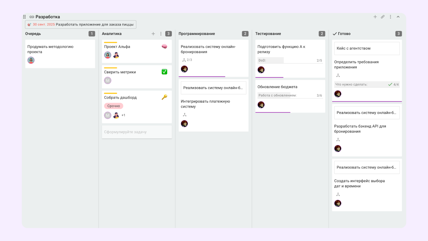Click the brain emoji on Проект Альфа
The width and height of the screenshot is (428, 241).
point(164,47)
